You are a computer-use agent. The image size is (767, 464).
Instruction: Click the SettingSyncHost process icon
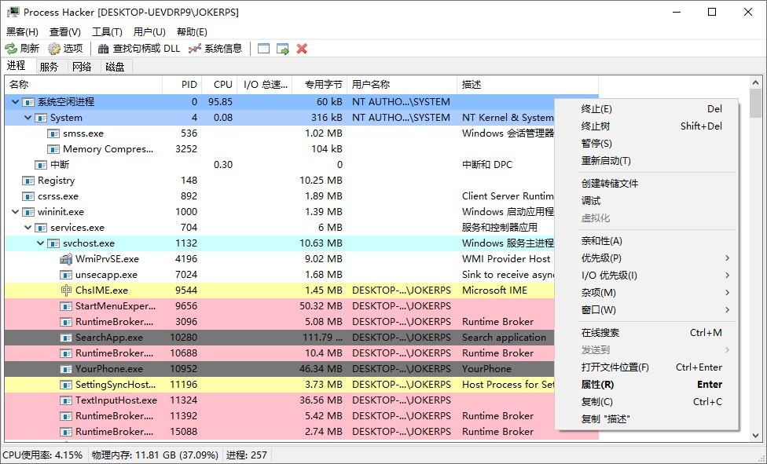(65, 384)
